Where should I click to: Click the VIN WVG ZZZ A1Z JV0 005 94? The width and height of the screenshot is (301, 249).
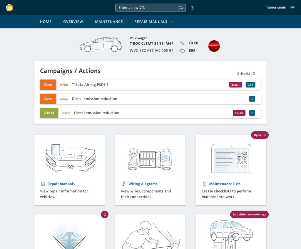tap(151, 51)
